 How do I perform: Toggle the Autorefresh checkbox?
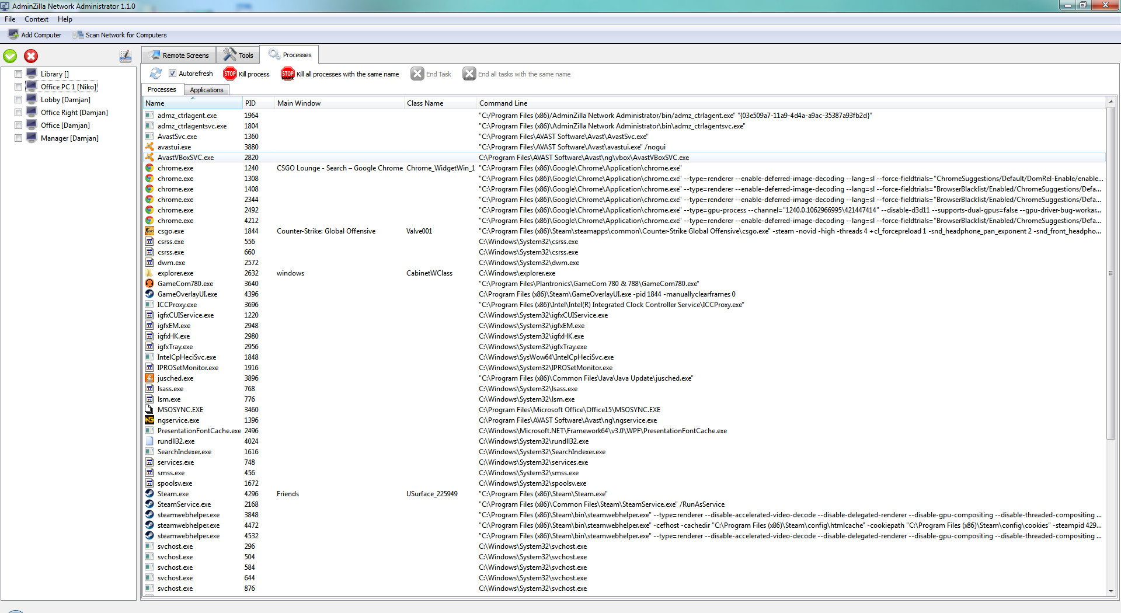pyautogui.click(x=173, y=74)
